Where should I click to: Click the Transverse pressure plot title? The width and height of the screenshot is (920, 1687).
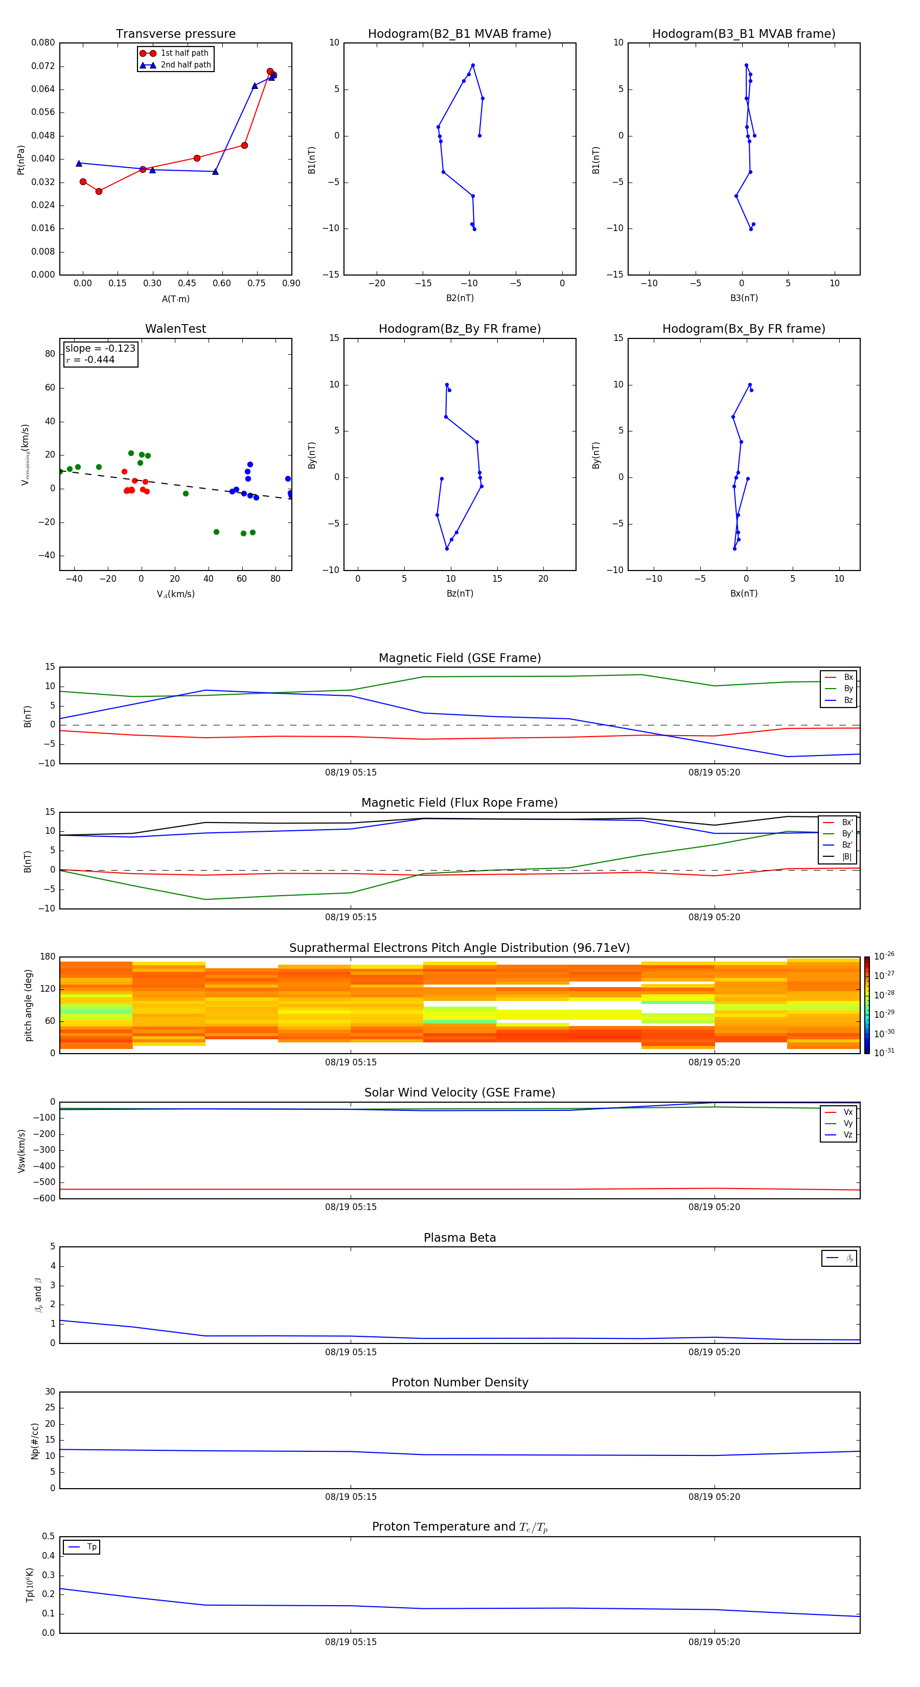click(175, 34)
